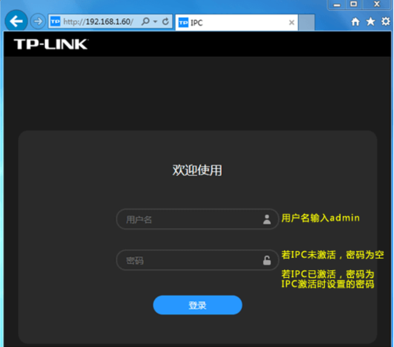The image size is (394, 347).
Task: Open the browser Tools gear icon
Action: coord(386,22)
